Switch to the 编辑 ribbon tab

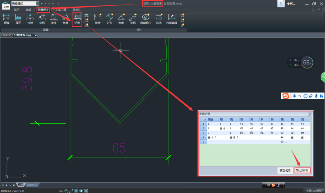coord(28,10)
